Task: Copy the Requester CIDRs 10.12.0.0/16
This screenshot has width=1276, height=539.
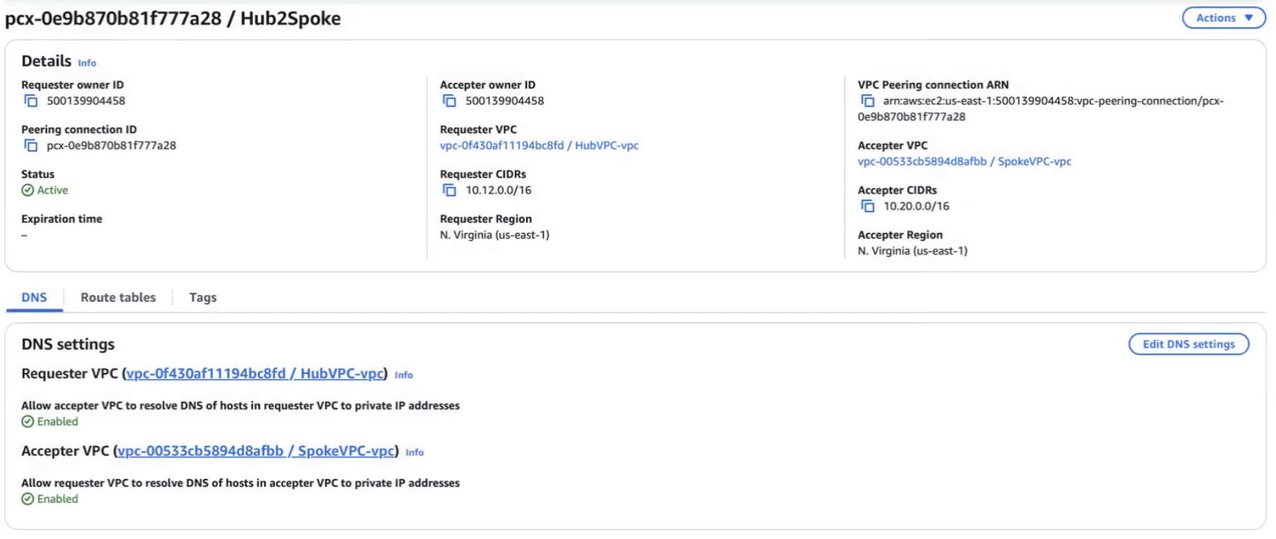Action: pyautogui.click(x=449, y=191)
